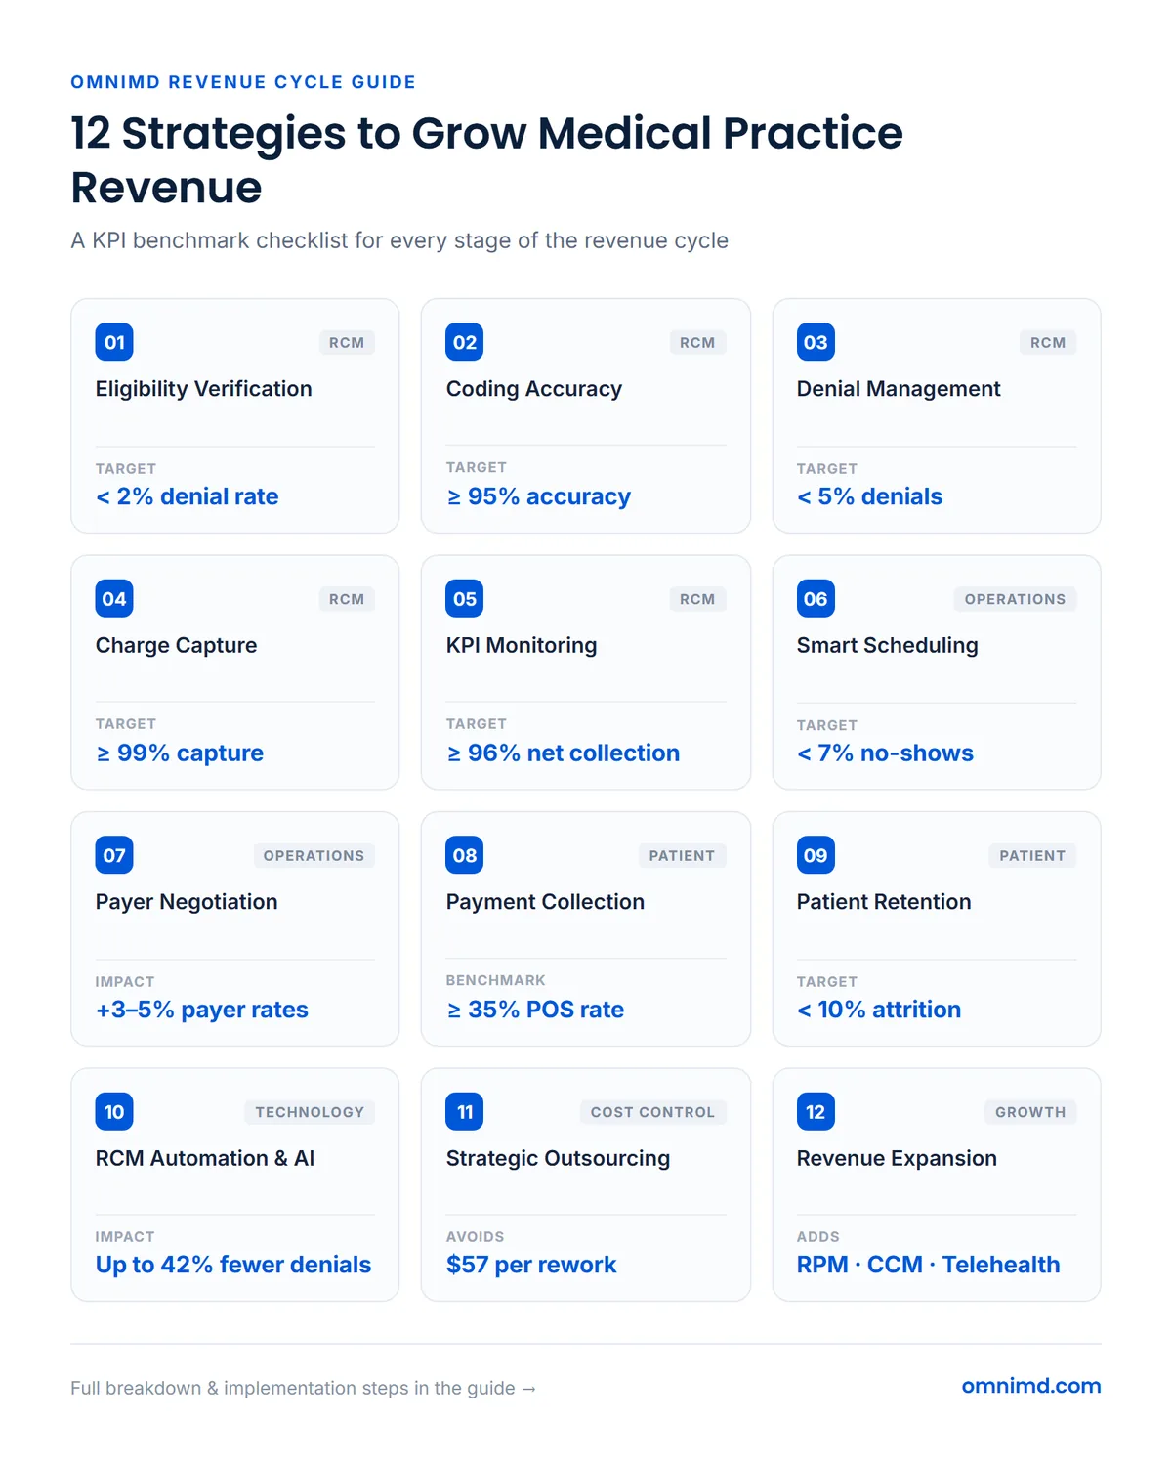
Task: Click '≥ 96% net collection' value
Action: pyautogui.click(x=563, y=753)
